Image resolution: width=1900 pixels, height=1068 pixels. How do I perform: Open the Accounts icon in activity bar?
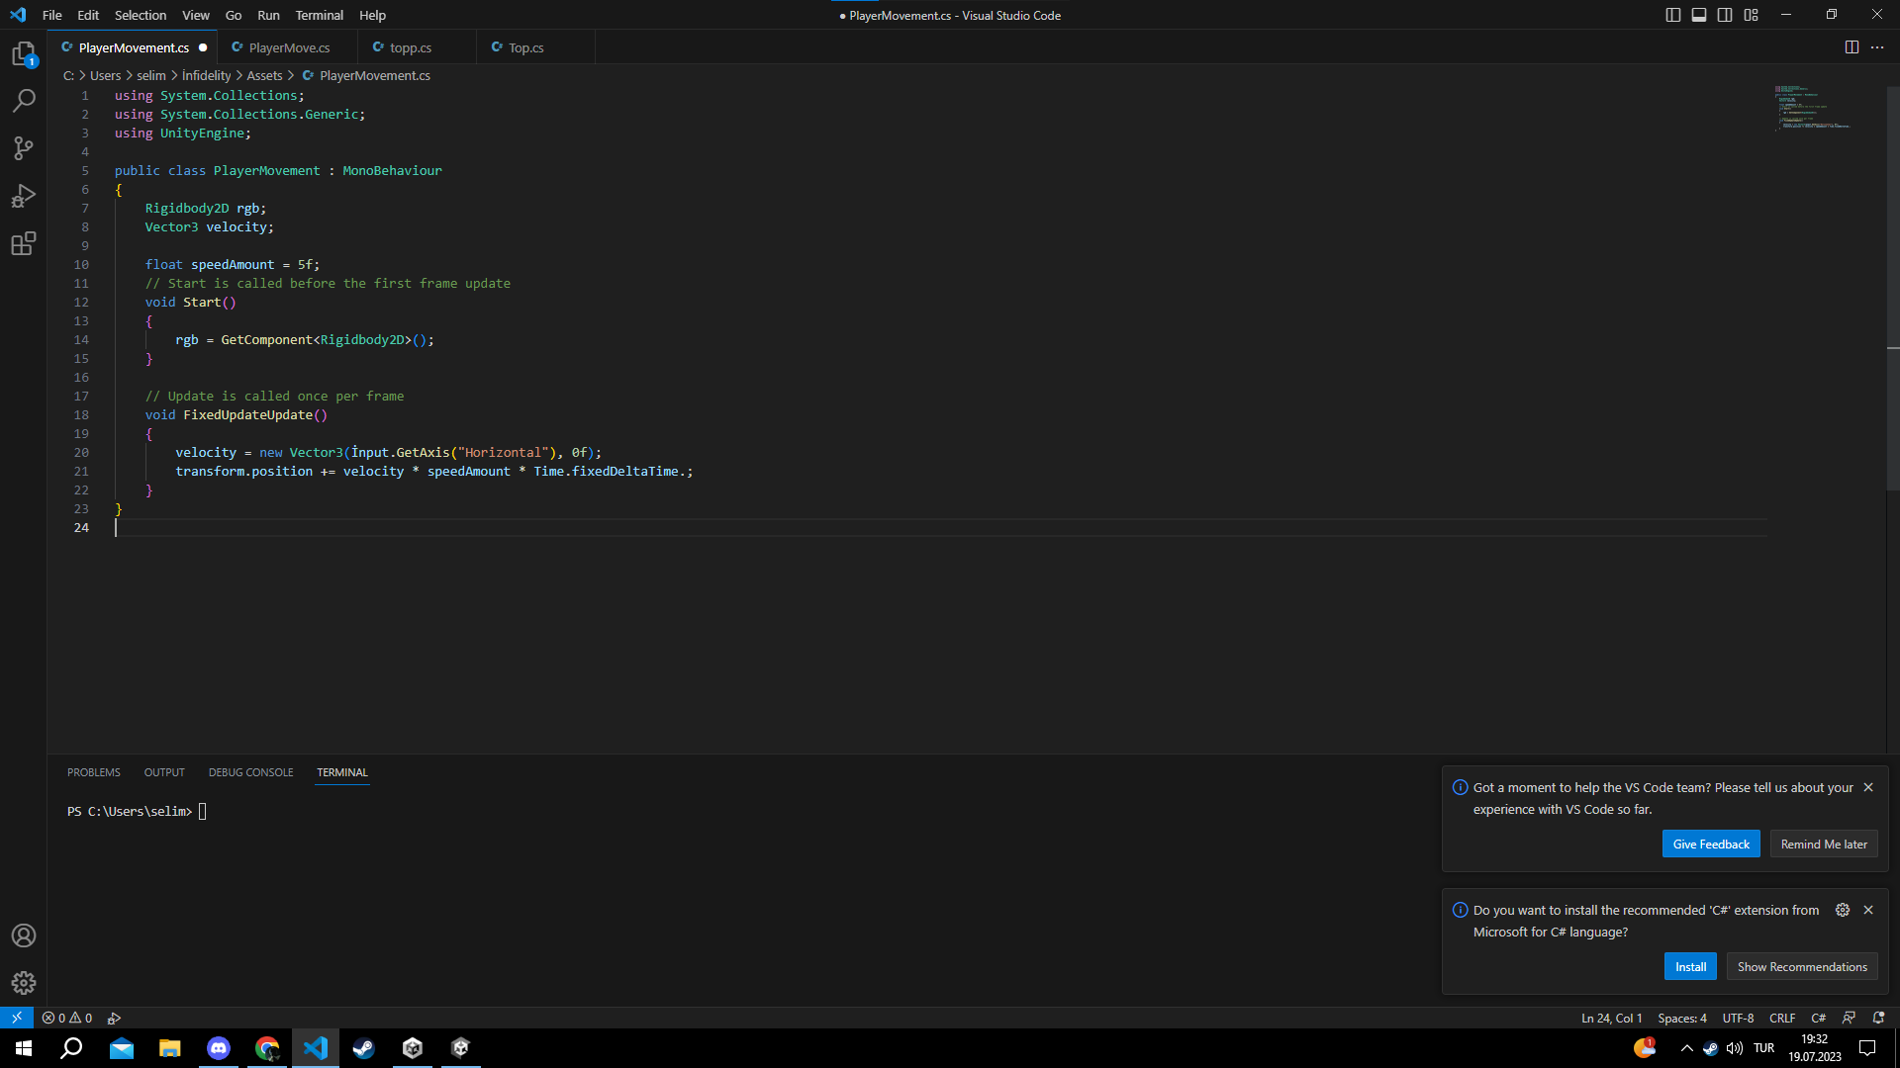24,935
